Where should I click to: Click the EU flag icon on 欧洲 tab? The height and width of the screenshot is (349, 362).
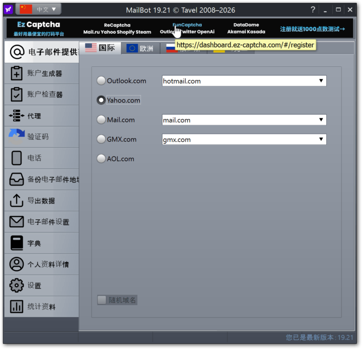coord(132,48)
